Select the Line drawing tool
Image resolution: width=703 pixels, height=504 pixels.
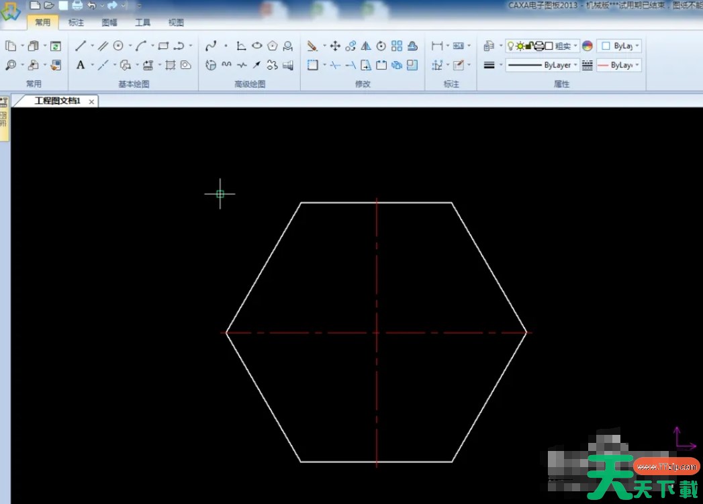80,46
